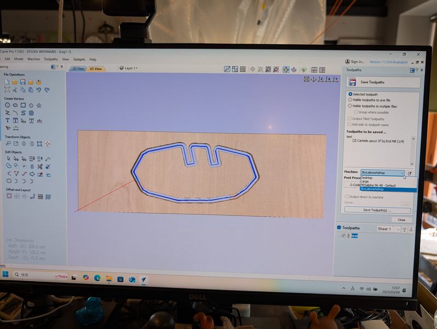437x329 pixels.
Task: Open the Machine combo box
Action: coord(383,173)
